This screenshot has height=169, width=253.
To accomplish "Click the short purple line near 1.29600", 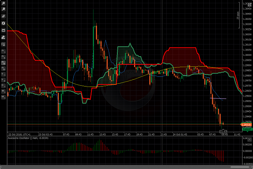I will (x=218, y=98).
